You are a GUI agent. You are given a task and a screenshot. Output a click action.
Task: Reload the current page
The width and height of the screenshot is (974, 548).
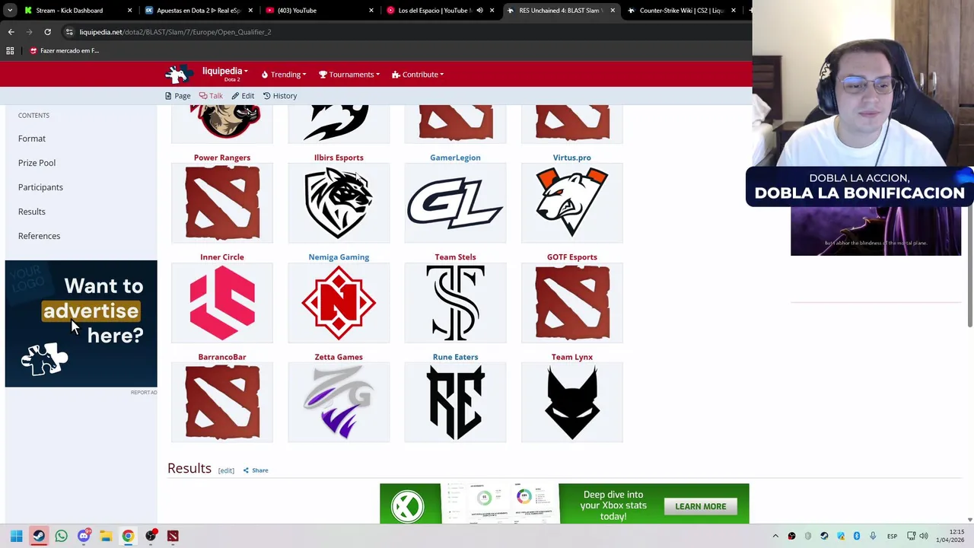coord(47,32)
